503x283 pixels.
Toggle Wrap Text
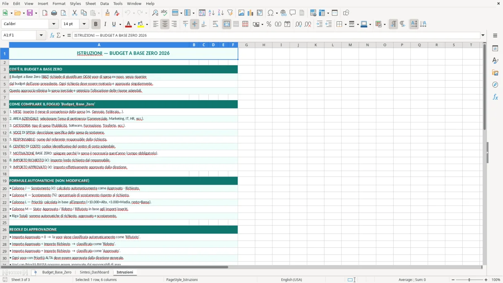pos(215,24)
